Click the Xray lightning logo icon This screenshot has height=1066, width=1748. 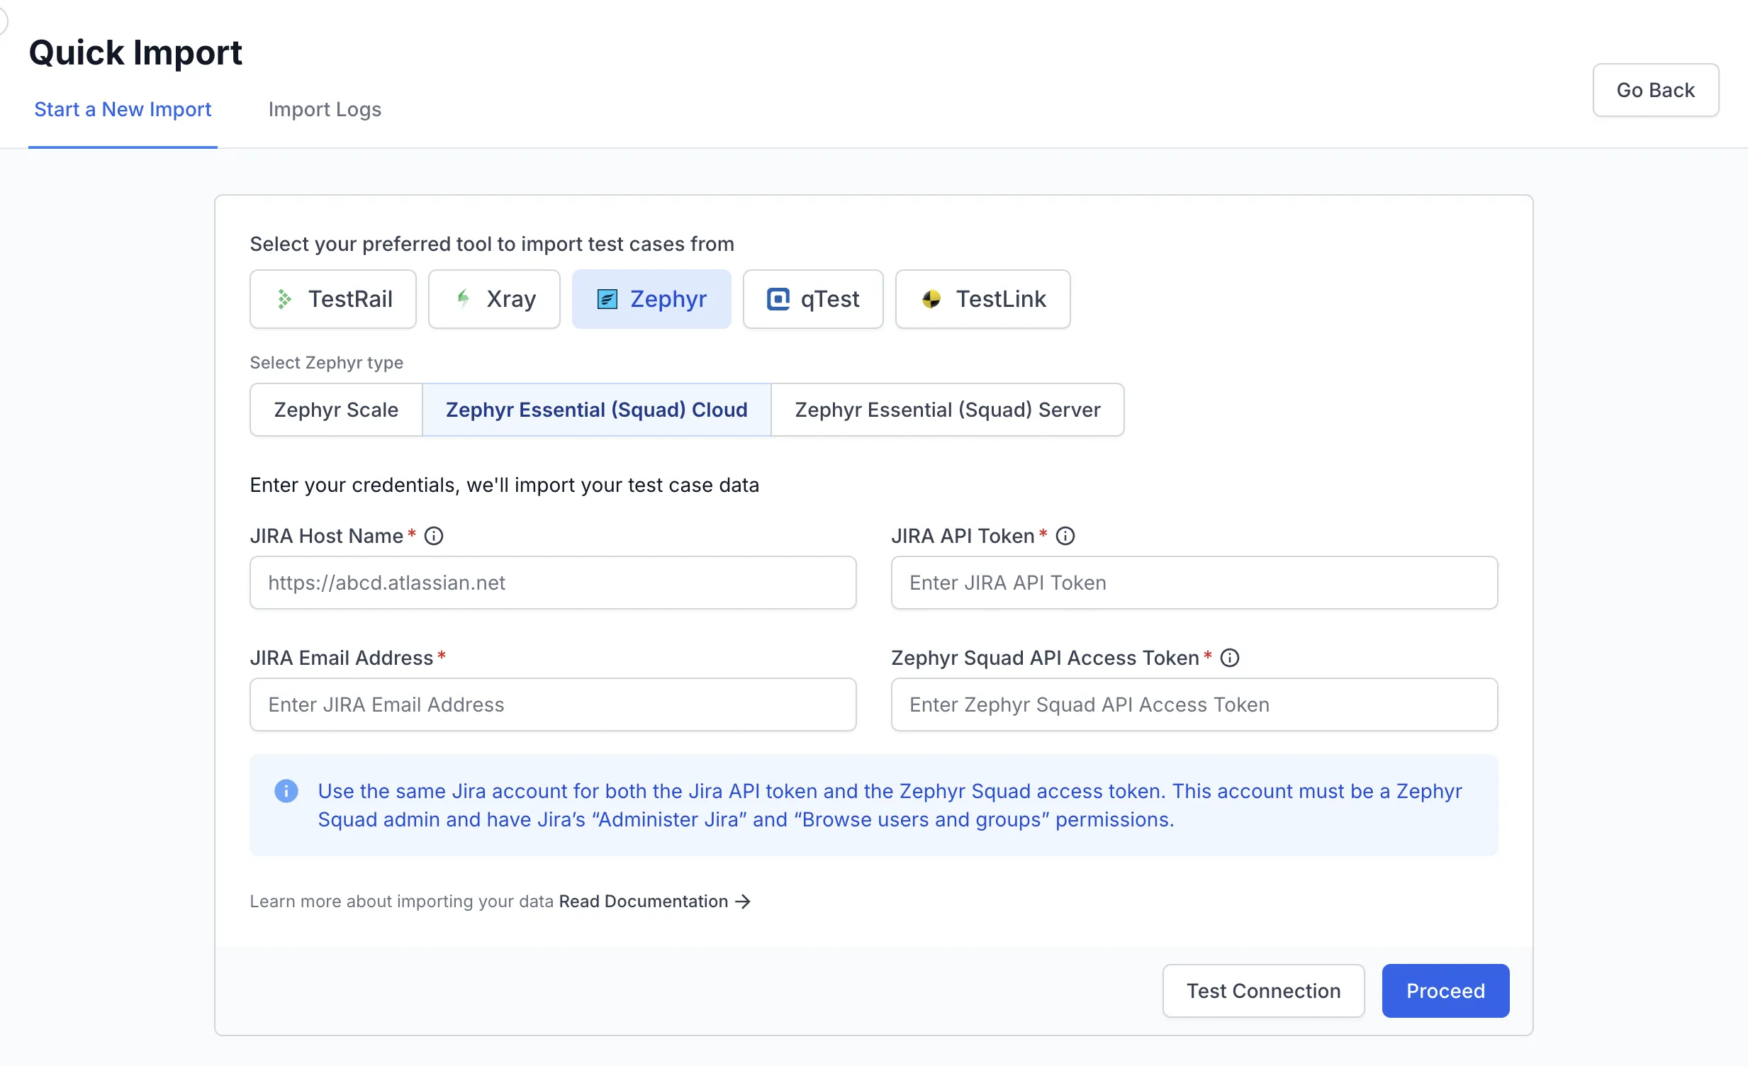[464, 299]
